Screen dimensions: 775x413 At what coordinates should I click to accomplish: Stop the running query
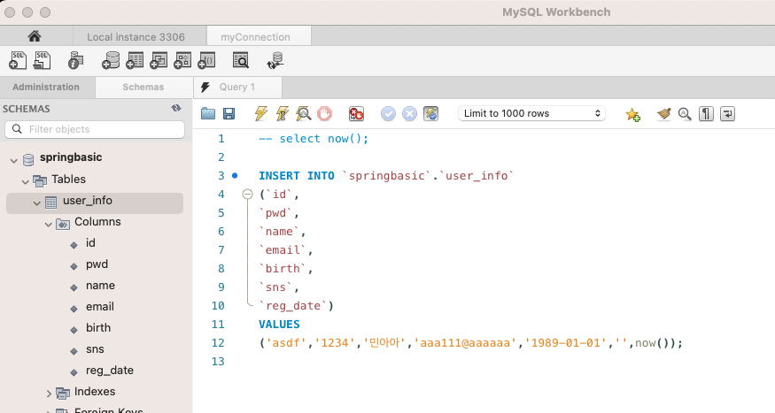click(324, 113)
